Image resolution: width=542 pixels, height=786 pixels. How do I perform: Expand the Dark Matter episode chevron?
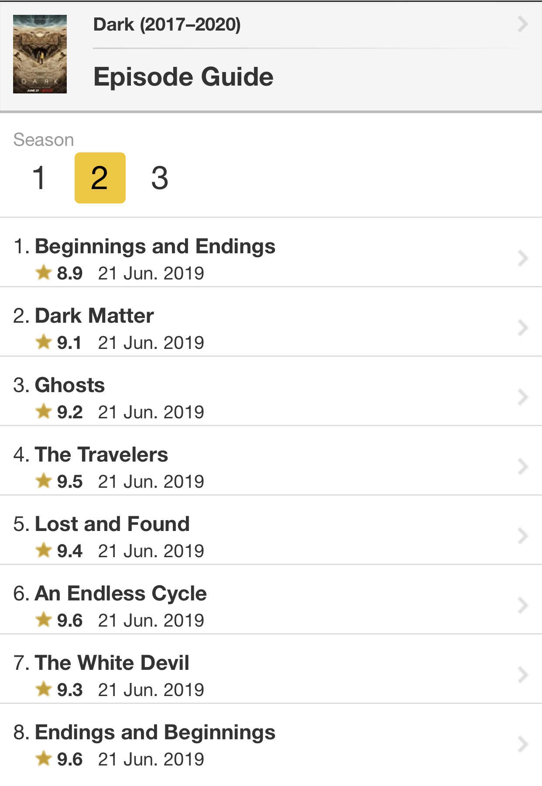(522, 327)
